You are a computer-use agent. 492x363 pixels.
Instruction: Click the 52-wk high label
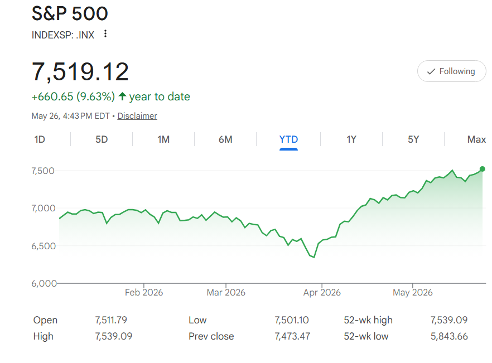[x=368, y=320]
